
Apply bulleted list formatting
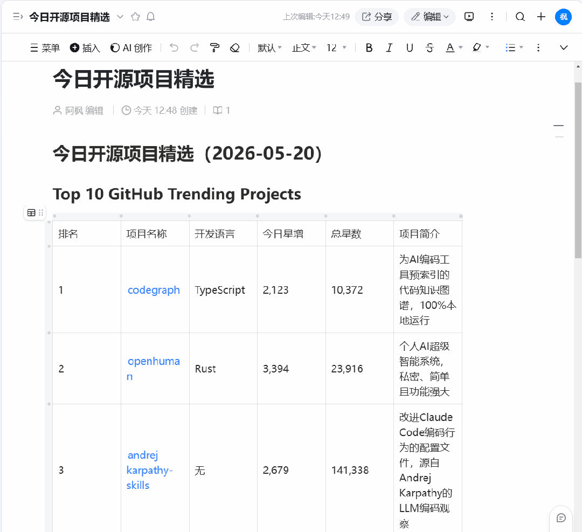(510, 48)
